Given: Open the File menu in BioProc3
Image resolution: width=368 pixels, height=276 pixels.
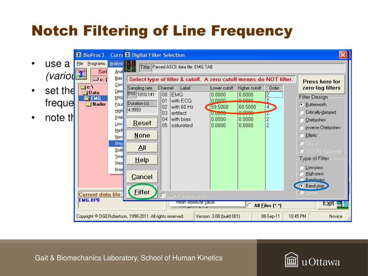Looking at the screenshot, I should point(80,64).
